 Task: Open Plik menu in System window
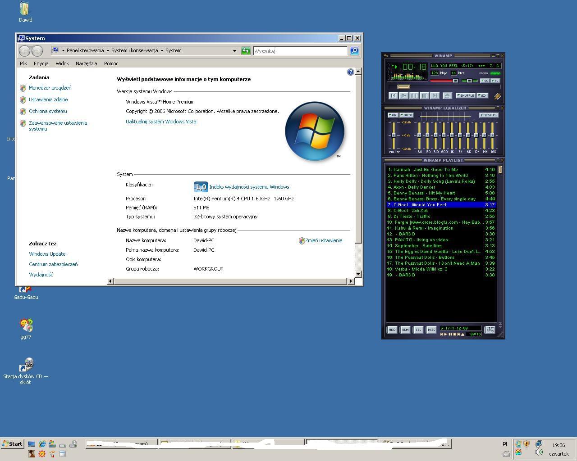(23, 63)
